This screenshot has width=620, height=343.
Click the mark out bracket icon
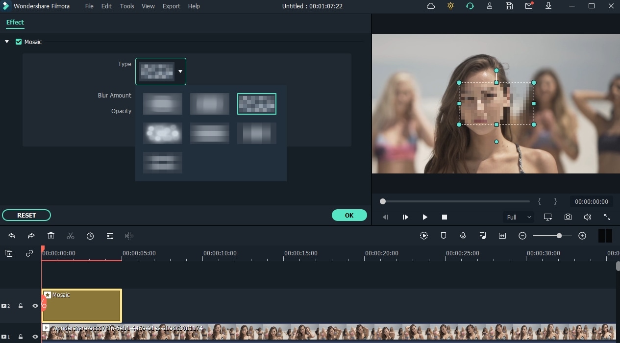click(555, 201)
